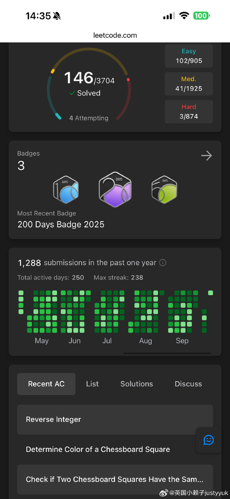Tap the muted bell icon
This screenshot has width=230, height=499.
coord(57,16)
